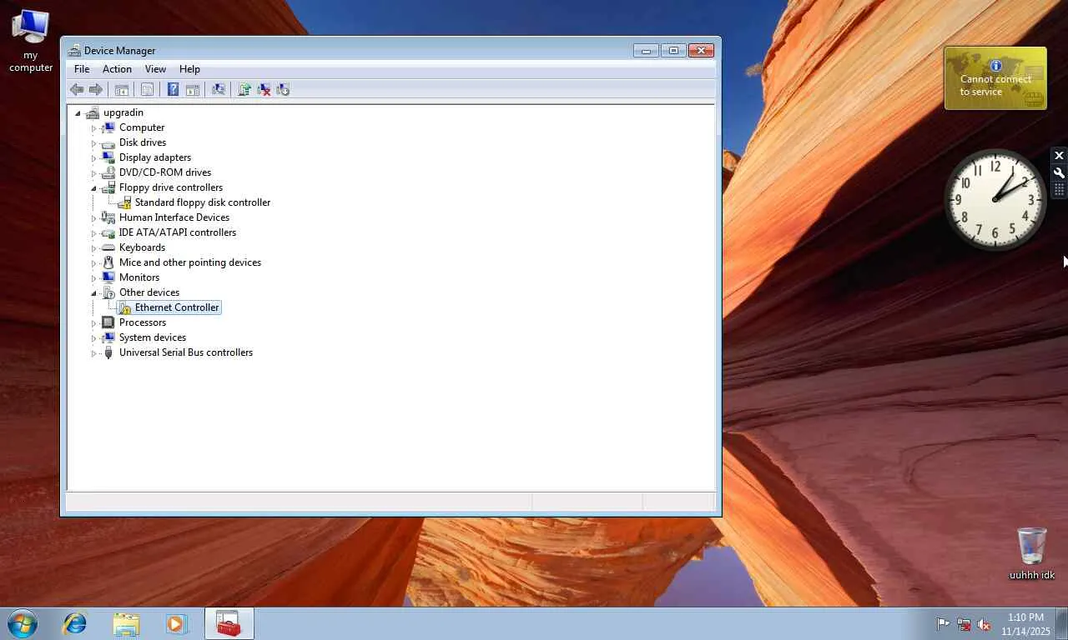Select the System devices tree item
1068x640 pixels.
tap(153, 337)
